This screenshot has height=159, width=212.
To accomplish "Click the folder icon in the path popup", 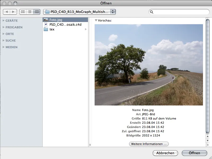I will point(47,12).
